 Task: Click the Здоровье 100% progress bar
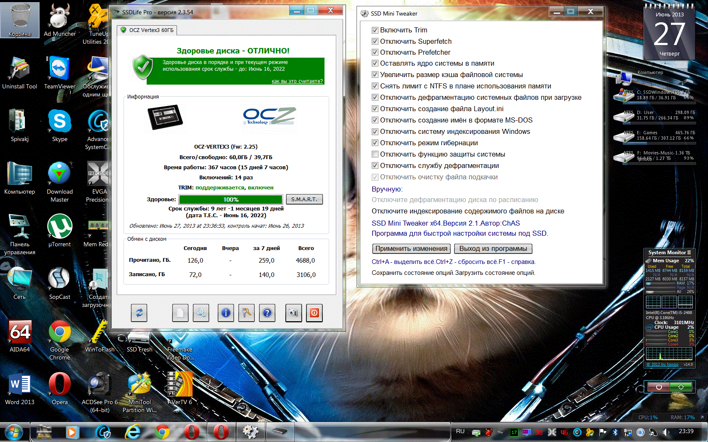pyautogui.click(x=231, y=200)
